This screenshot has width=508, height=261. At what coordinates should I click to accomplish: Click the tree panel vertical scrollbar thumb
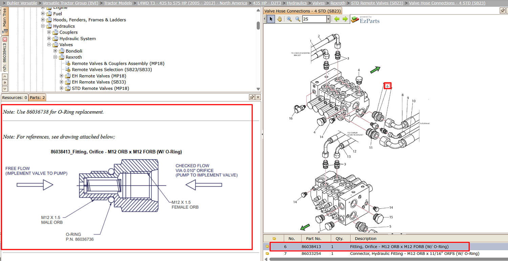pyautogui.click(x=258, y=25)
